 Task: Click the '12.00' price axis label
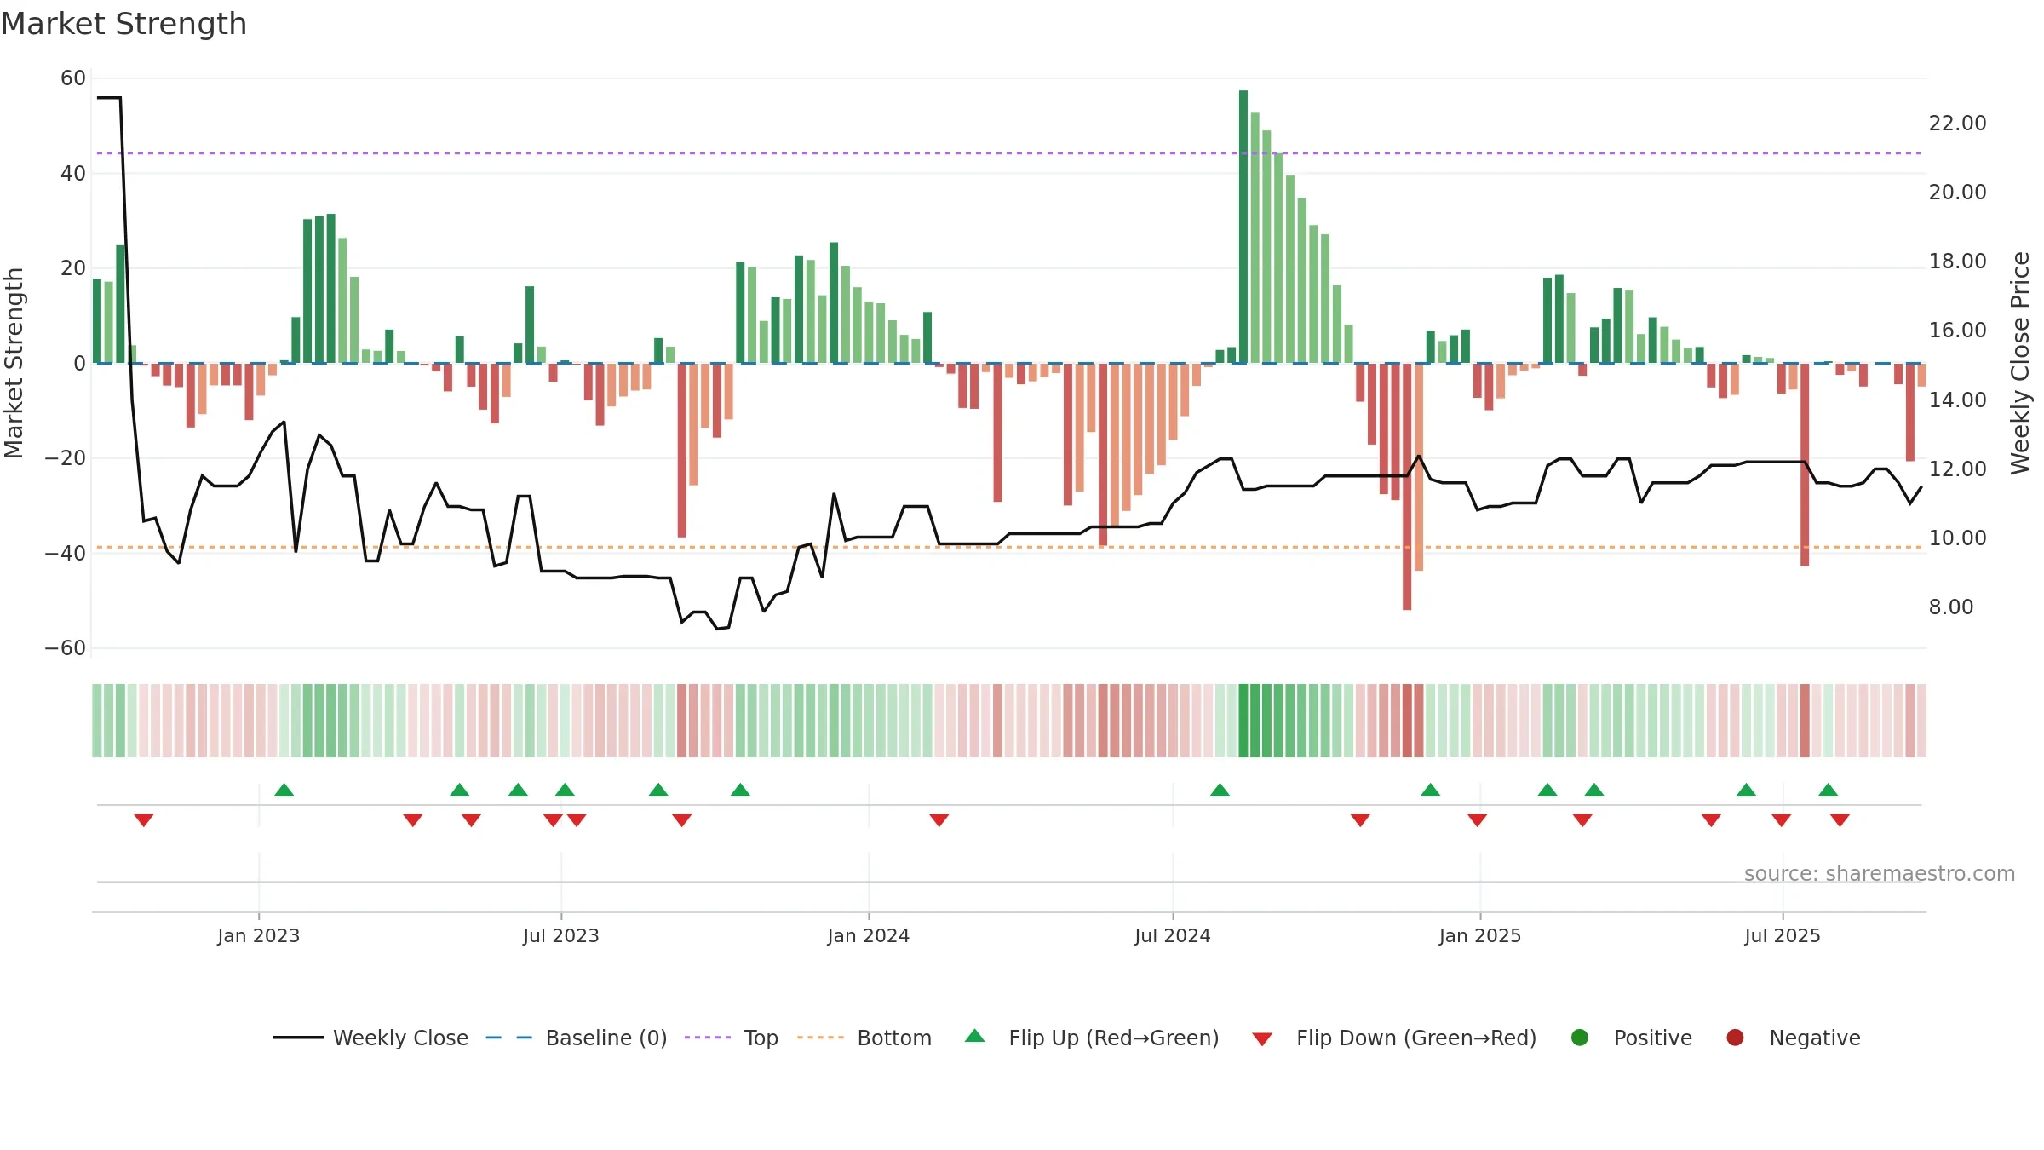[x=1958, y=469]
